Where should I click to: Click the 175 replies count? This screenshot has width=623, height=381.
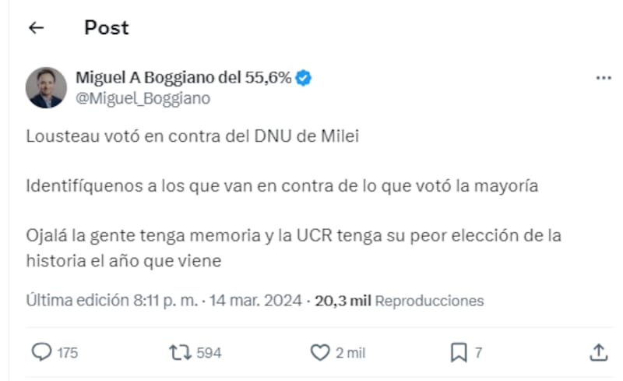coord(68,353)
